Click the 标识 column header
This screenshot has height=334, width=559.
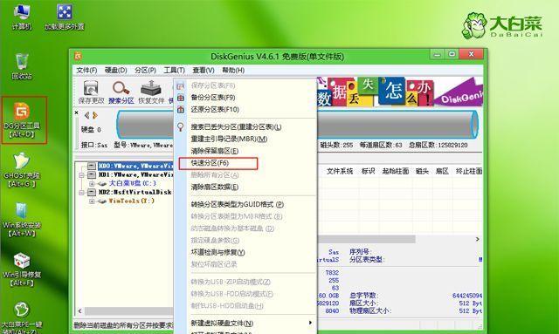(x=368, y=171)
